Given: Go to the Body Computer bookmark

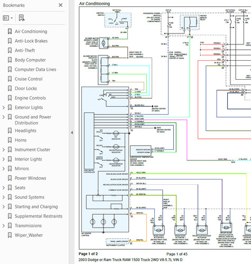Looking at the screenshot, I should tap(30, 60).
